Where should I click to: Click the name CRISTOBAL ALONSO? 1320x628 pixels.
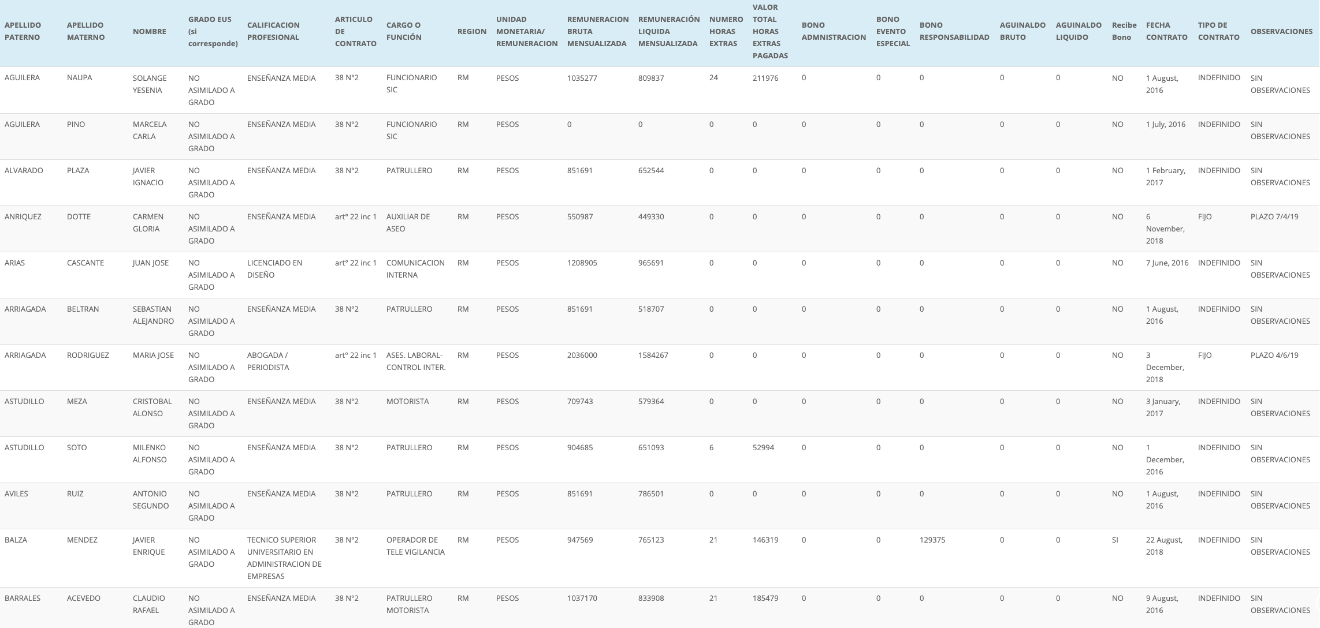pyautogui.click(x=153, y=408)
